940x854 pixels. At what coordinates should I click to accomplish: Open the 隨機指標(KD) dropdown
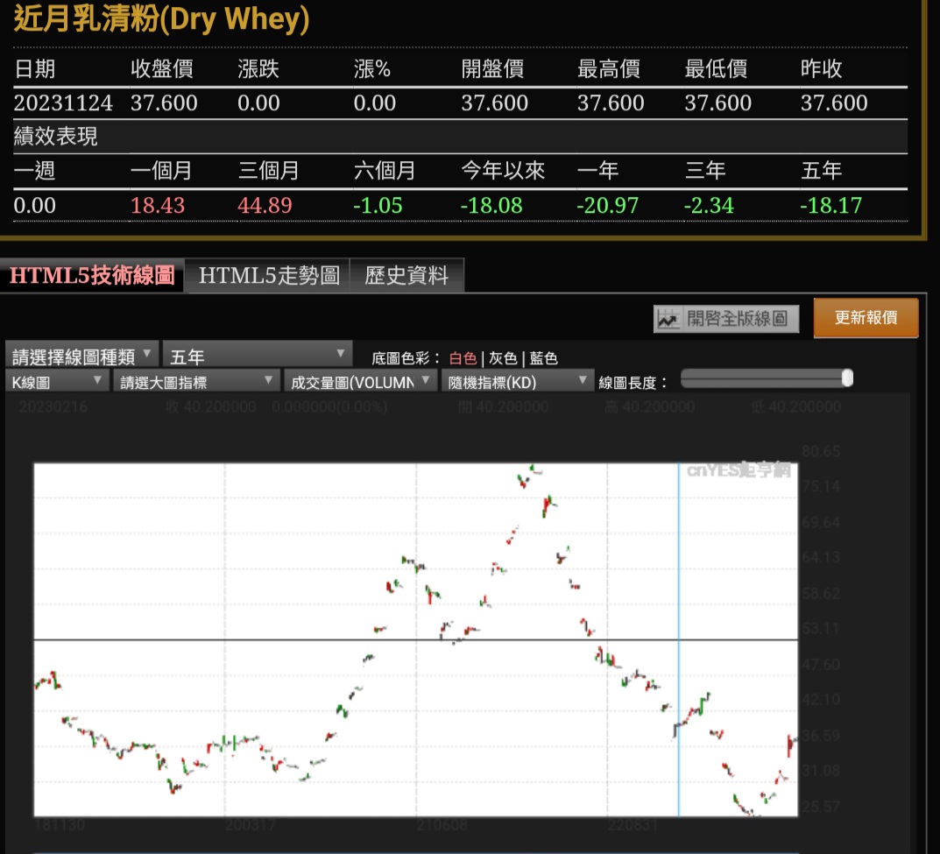click(x=518, y=382)
